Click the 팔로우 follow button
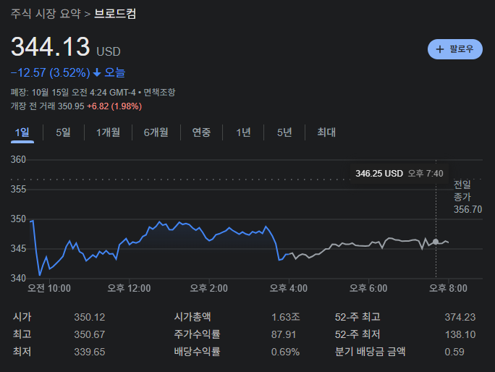 click(x=455, y=49)
